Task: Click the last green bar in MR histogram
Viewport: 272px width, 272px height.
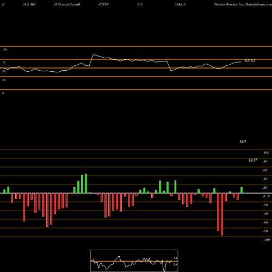Action: coord(242,190)
